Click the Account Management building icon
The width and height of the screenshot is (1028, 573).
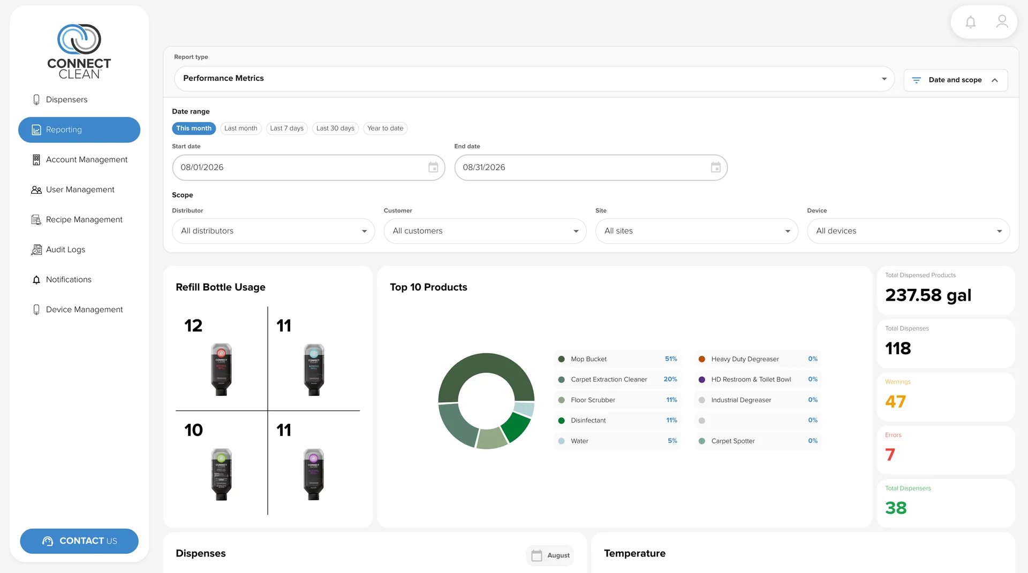click(36, 159)
